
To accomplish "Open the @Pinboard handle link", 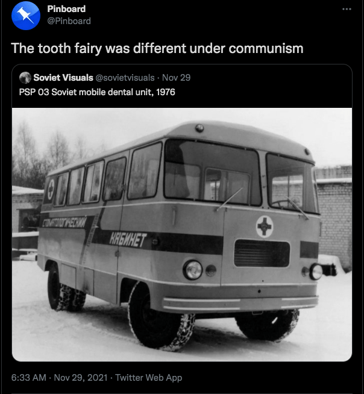I will coord(69,21).
